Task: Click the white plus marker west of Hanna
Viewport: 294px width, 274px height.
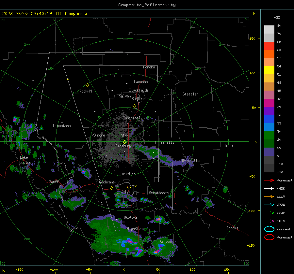Action: click(185, 131)
